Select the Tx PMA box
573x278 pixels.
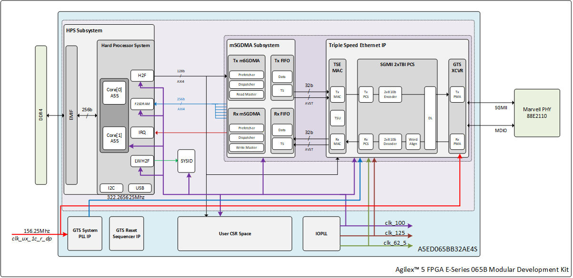pos(456,94)
